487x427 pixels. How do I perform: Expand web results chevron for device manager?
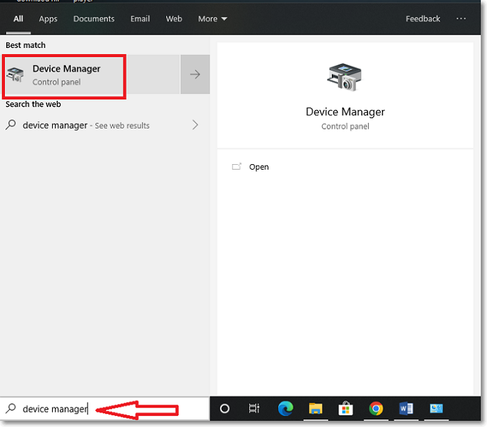195,125
